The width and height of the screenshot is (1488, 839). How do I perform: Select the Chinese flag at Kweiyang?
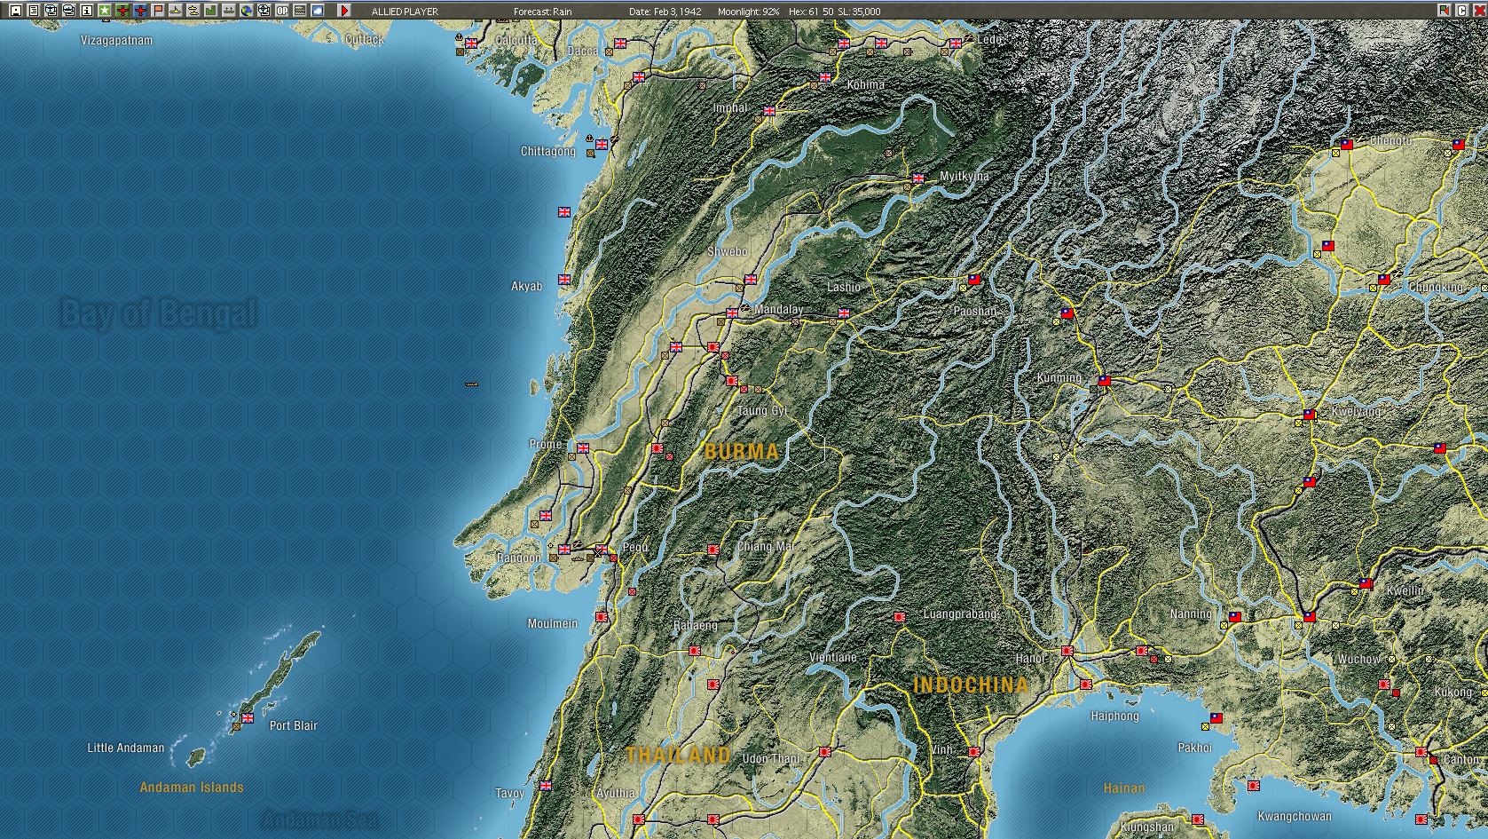point(1310,415)
